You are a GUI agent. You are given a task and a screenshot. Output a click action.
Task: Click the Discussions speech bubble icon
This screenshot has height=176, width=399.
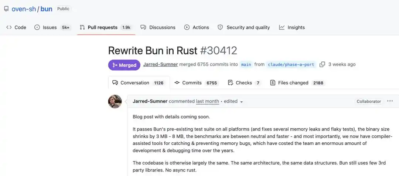[x=143, y=27]
